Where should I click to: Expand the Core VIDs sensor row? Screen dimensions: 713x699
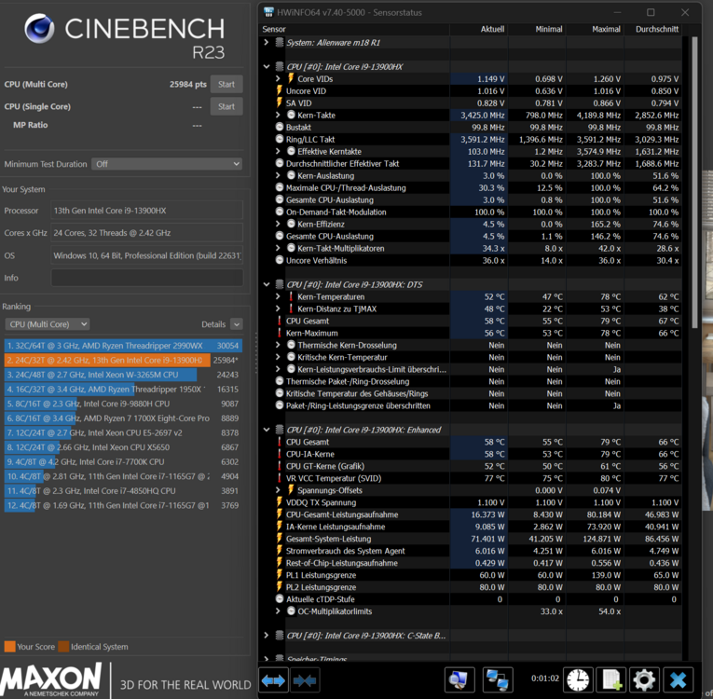[278, 79]
